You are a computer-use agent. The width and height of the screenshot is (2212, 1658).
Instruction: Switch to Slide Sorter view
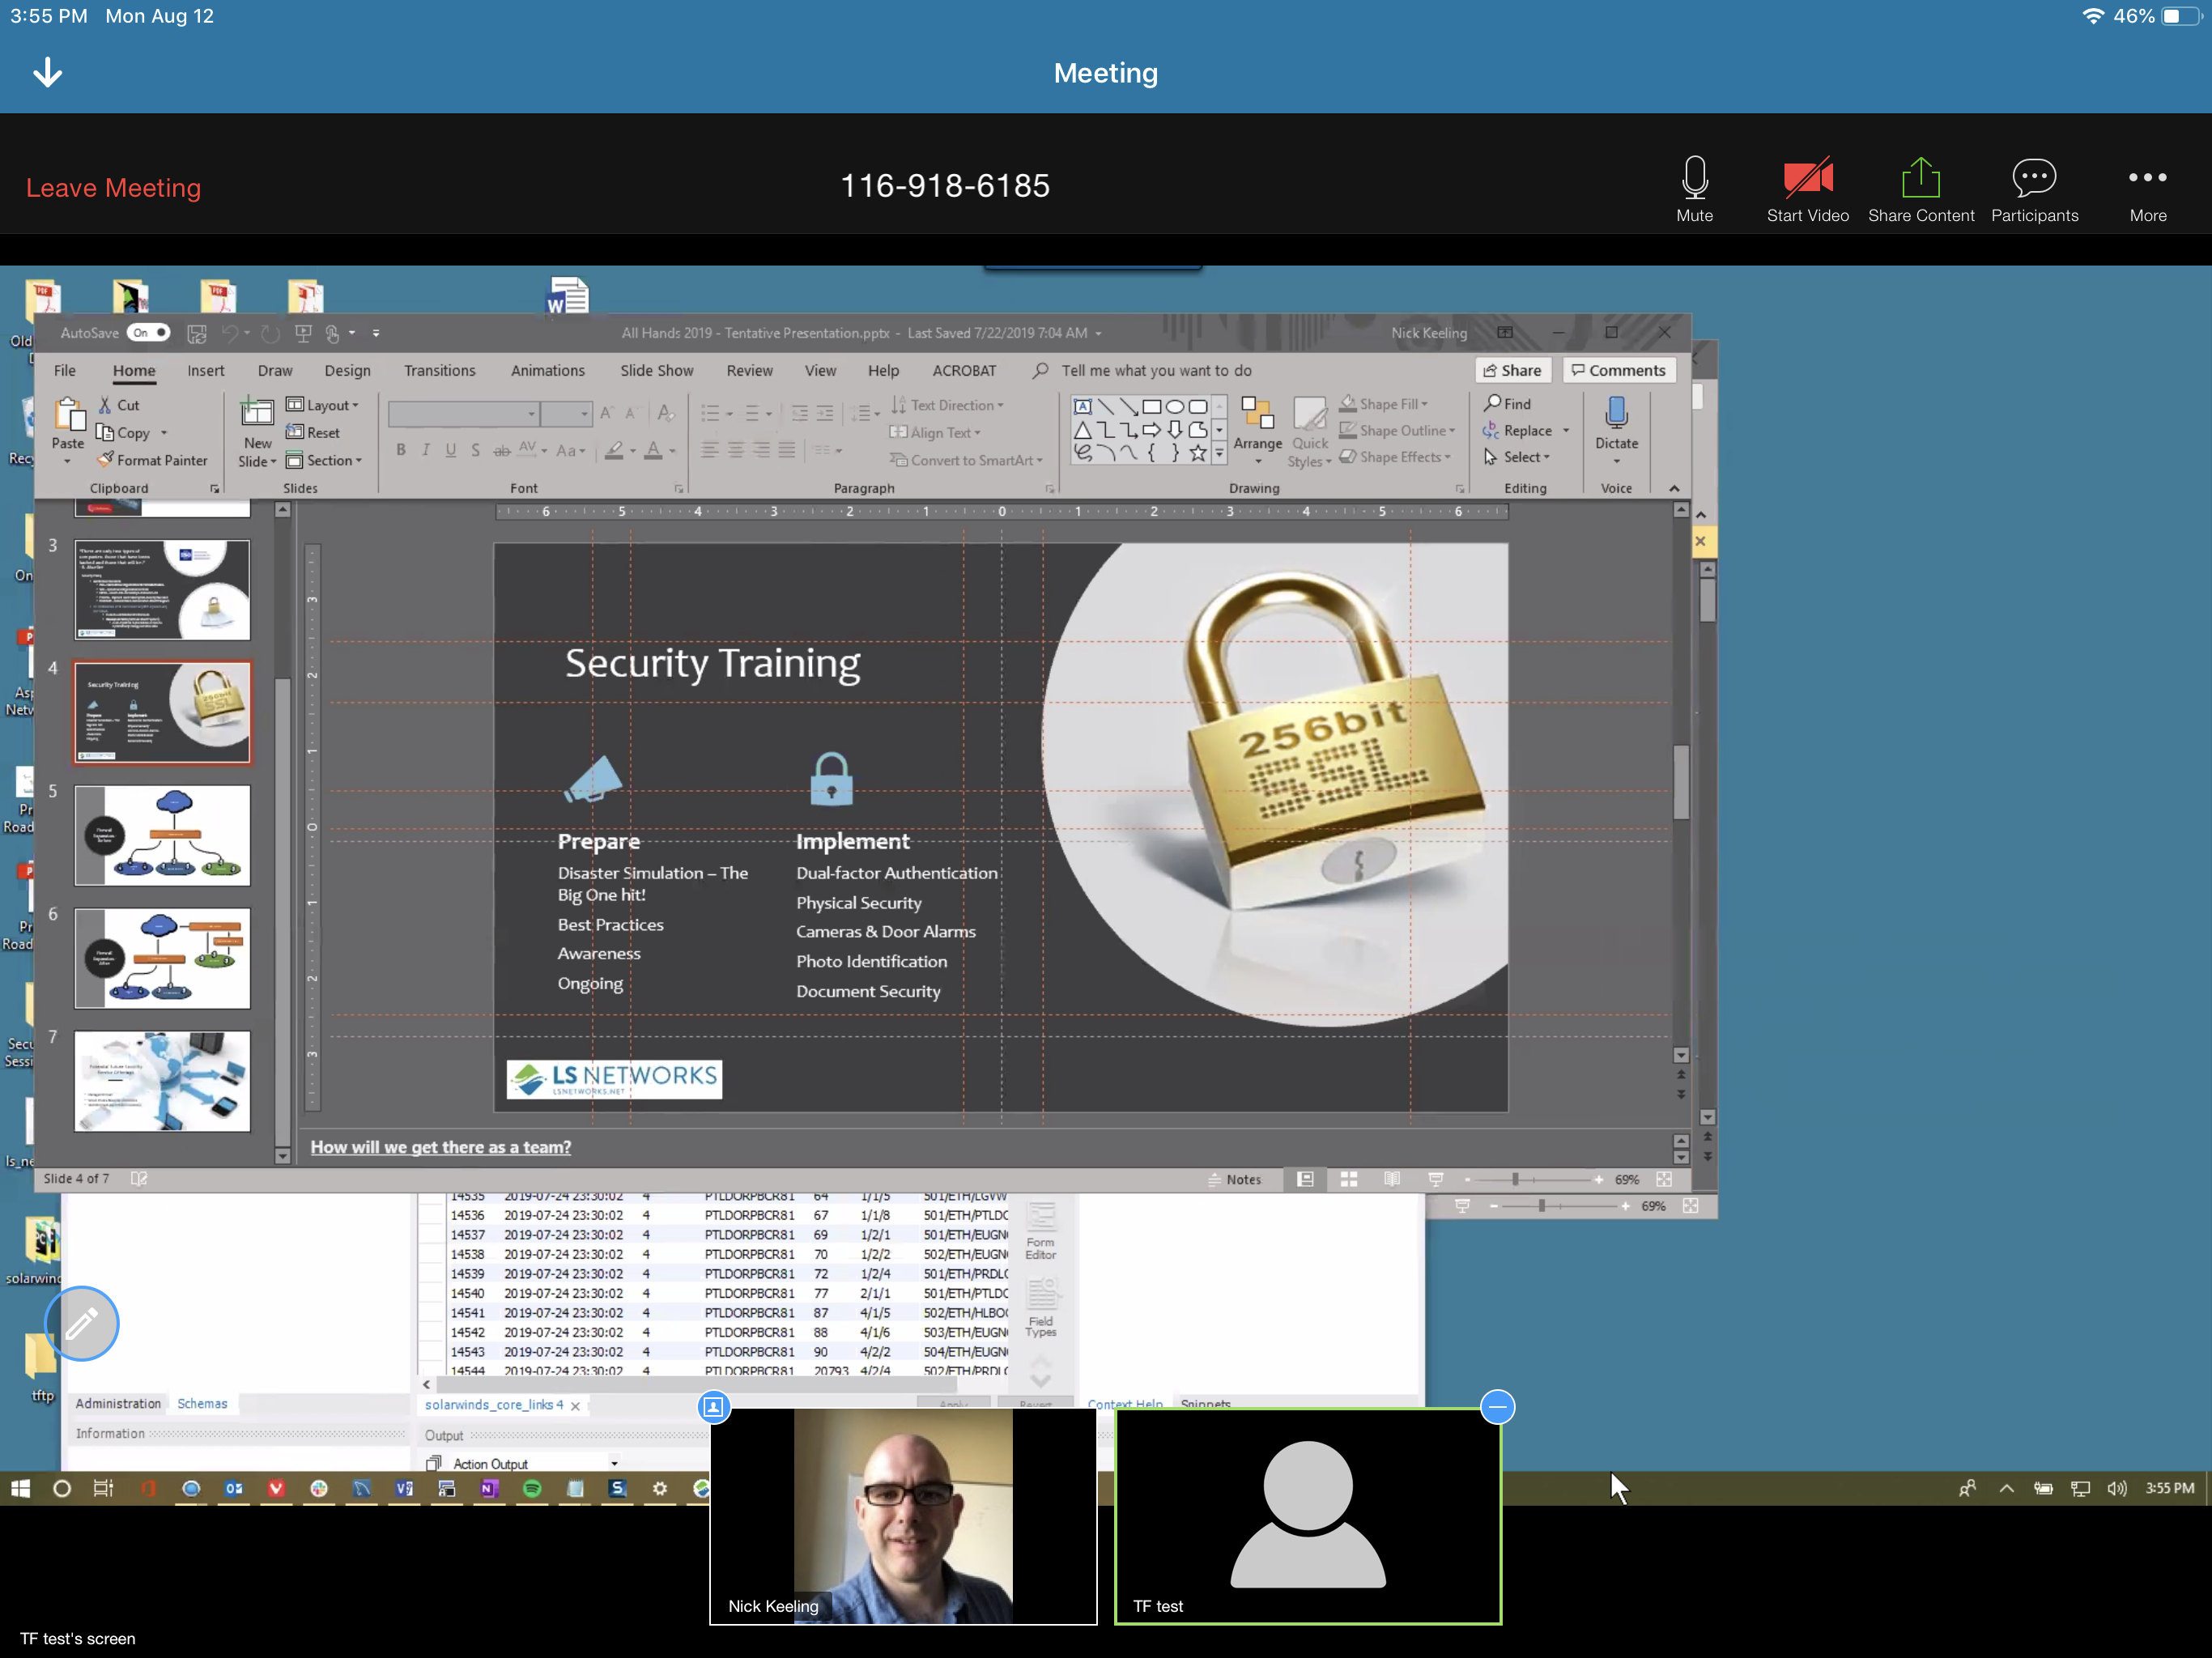tap(1349, 1179)
